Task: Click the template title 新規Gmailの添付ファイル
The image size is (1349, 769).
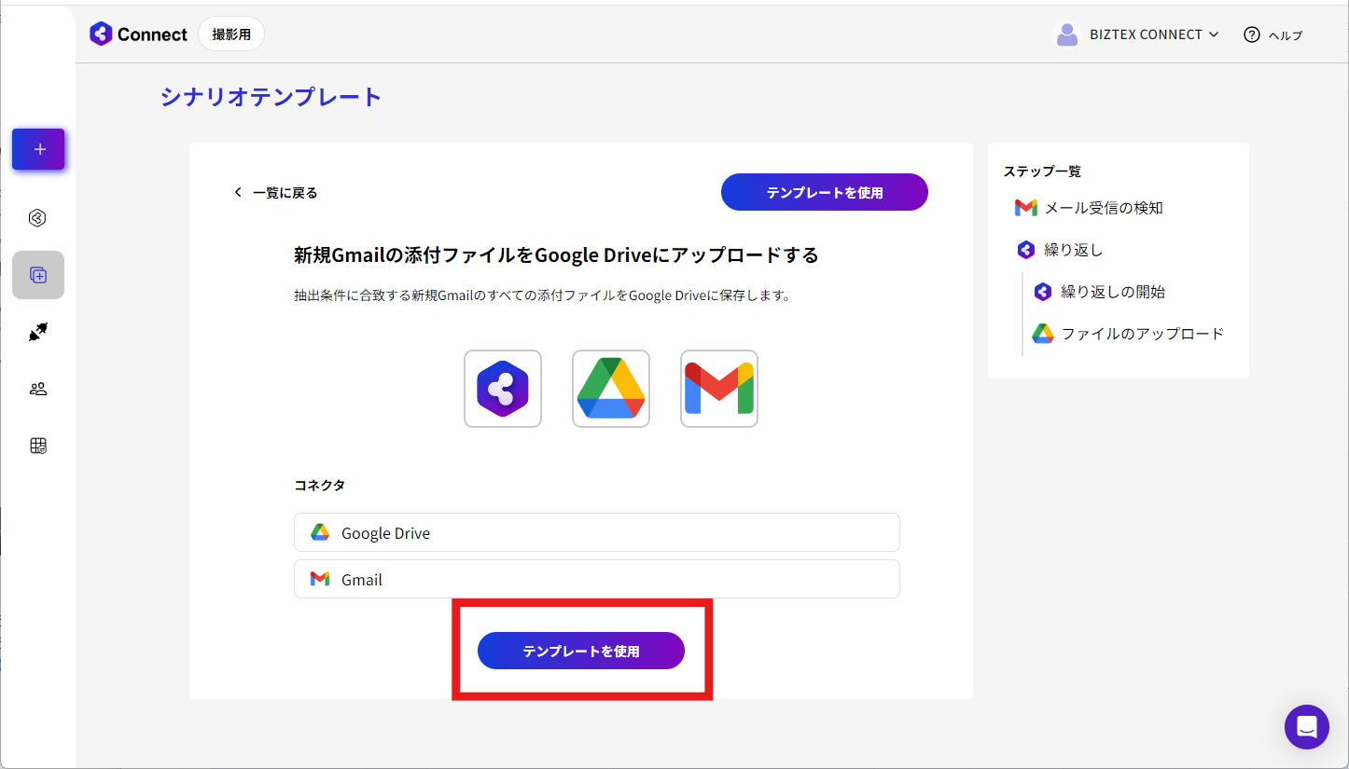Action: click(x=557, y=254)
